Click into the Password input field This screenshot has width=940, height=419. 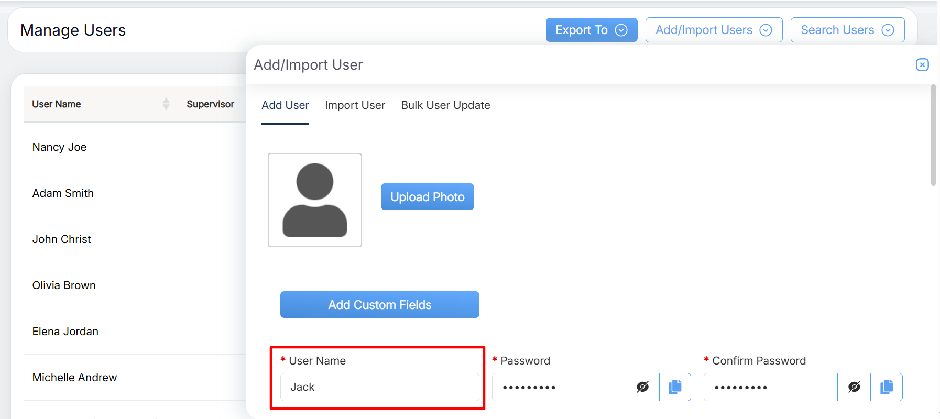[559, 387]
